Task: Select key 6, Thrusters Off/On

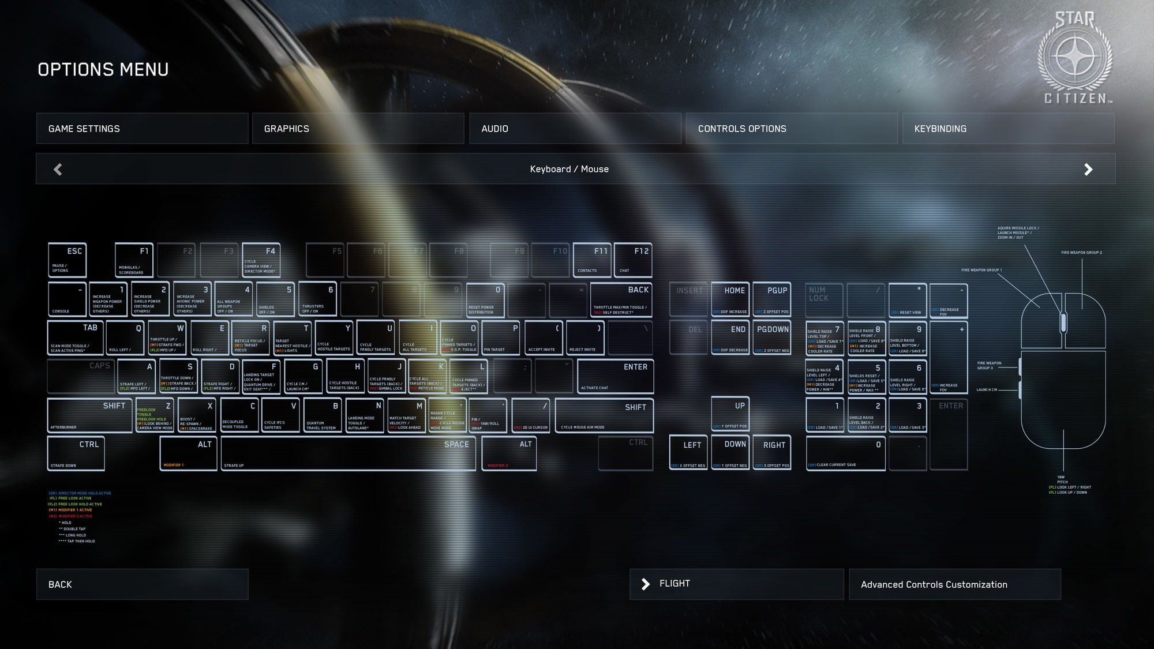Action: point(317,299)
